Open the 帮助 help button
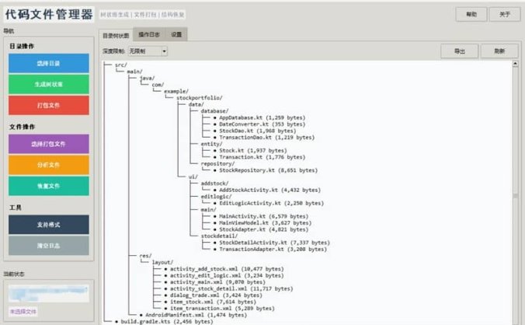 pos(471,14)
